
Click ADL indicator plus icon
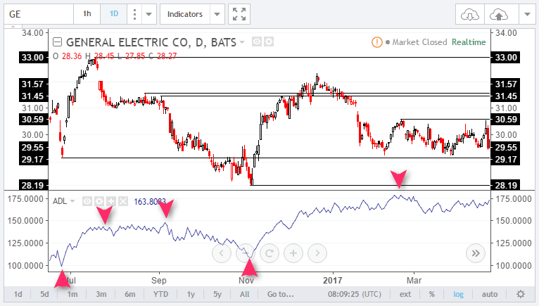tap(111, 201)
